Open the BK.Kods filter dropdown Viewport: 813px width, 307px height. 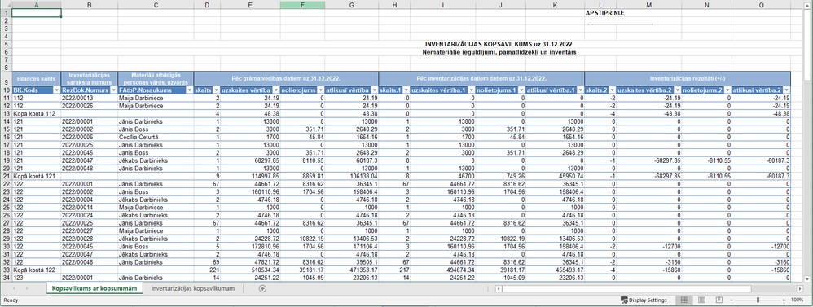[56, 90]
